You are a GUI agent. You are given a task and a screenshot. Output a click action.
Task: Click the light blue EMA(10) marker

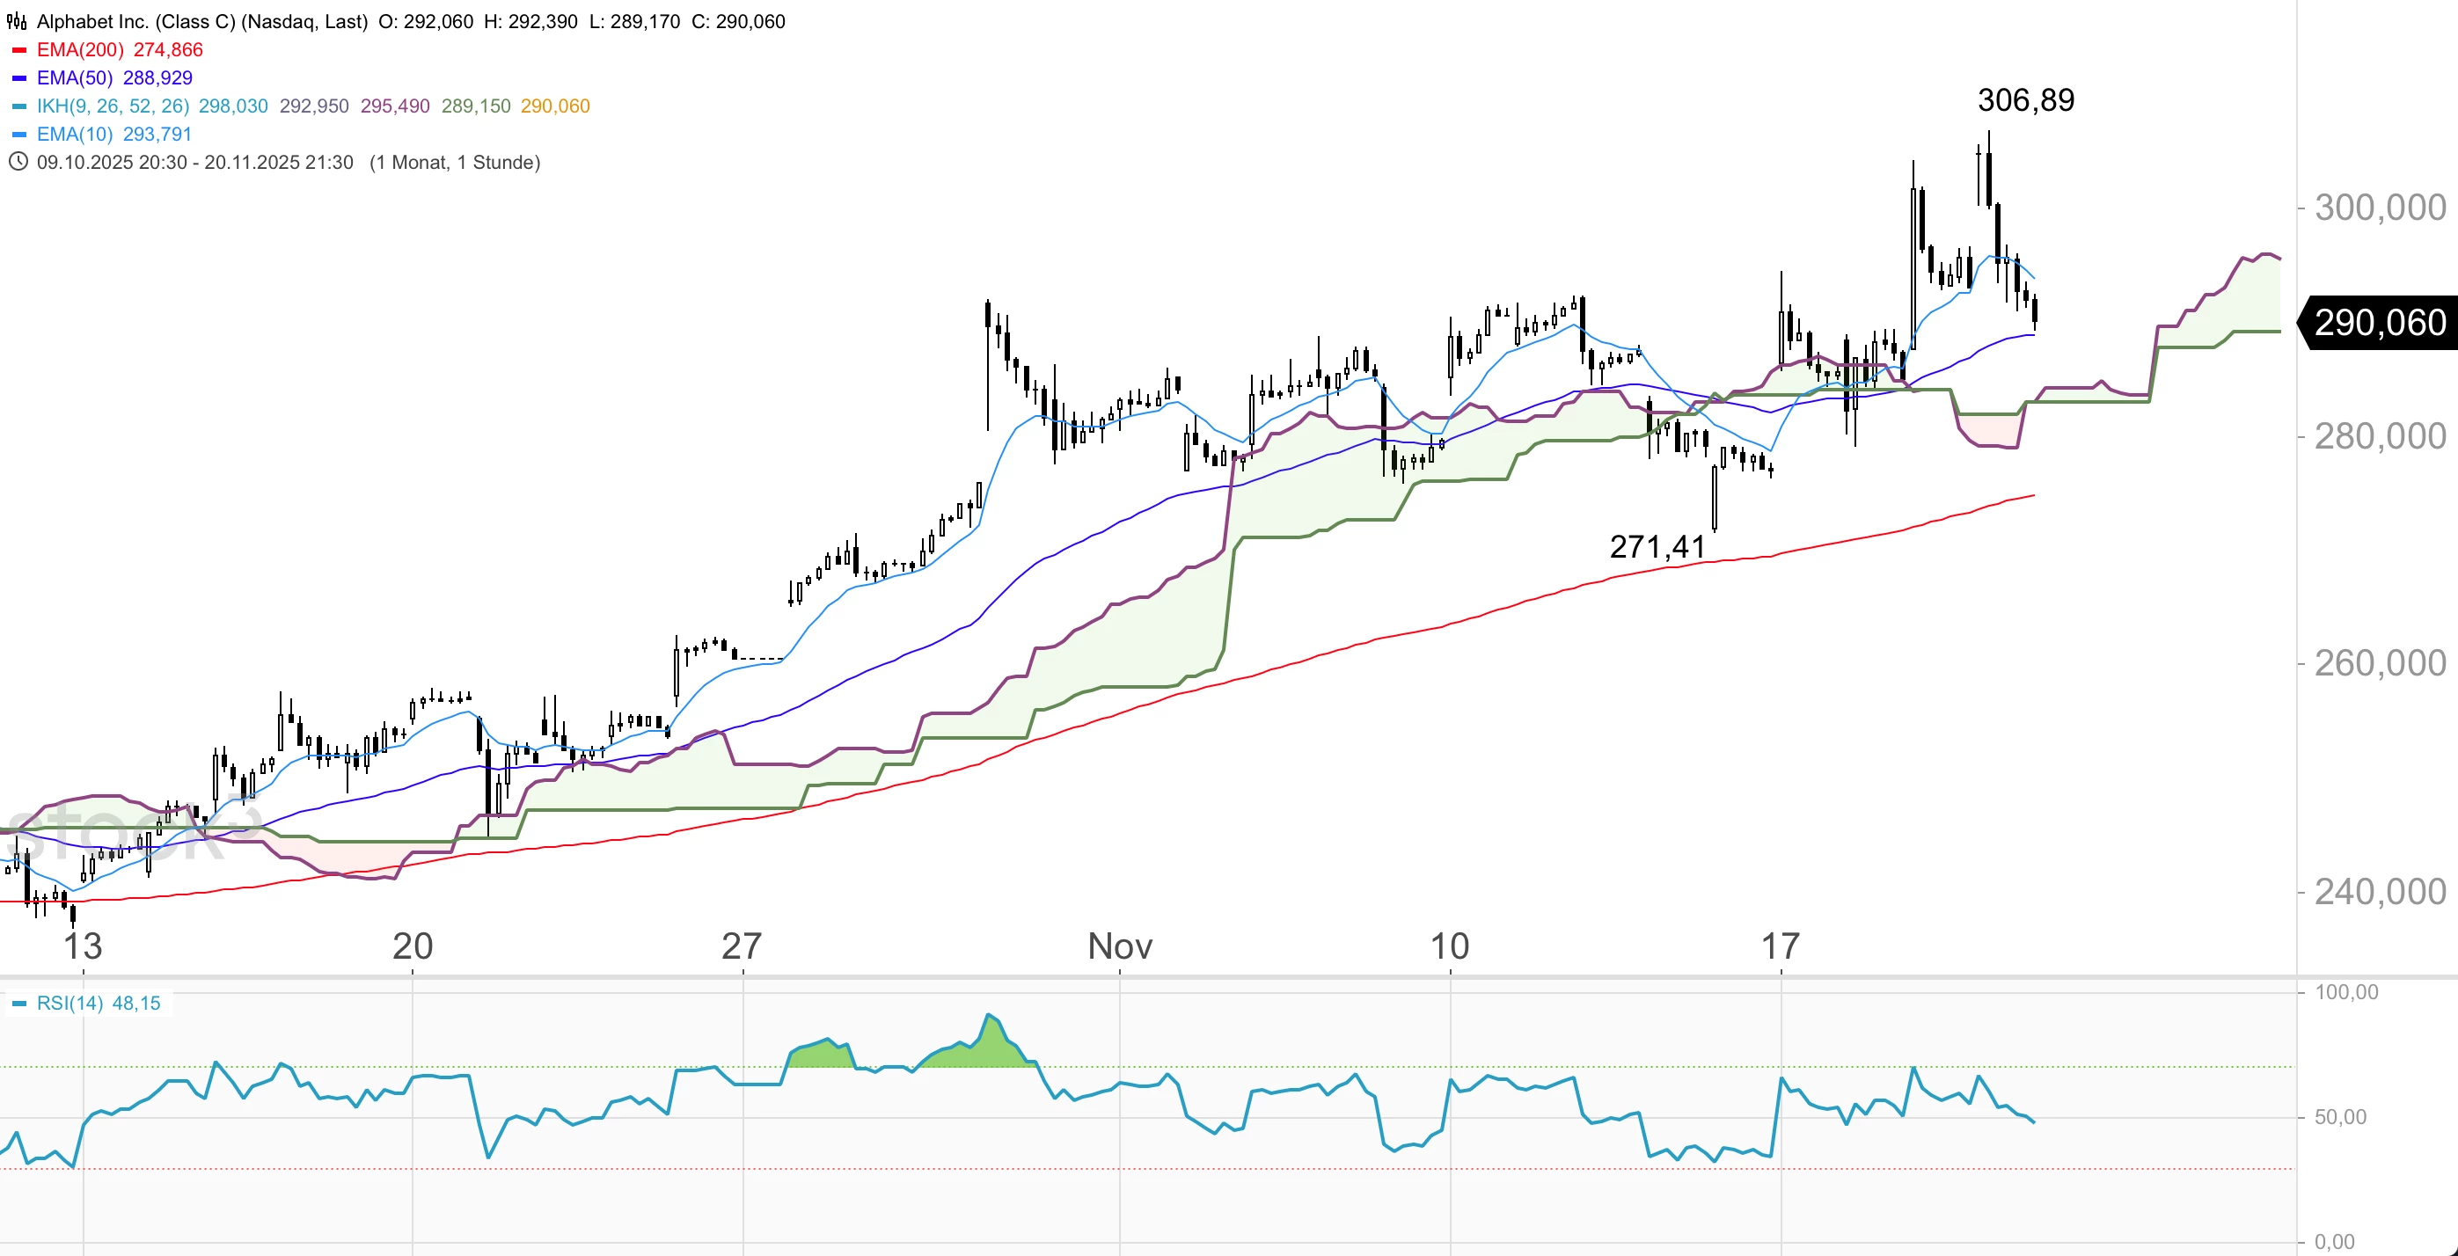coord(19,135)
